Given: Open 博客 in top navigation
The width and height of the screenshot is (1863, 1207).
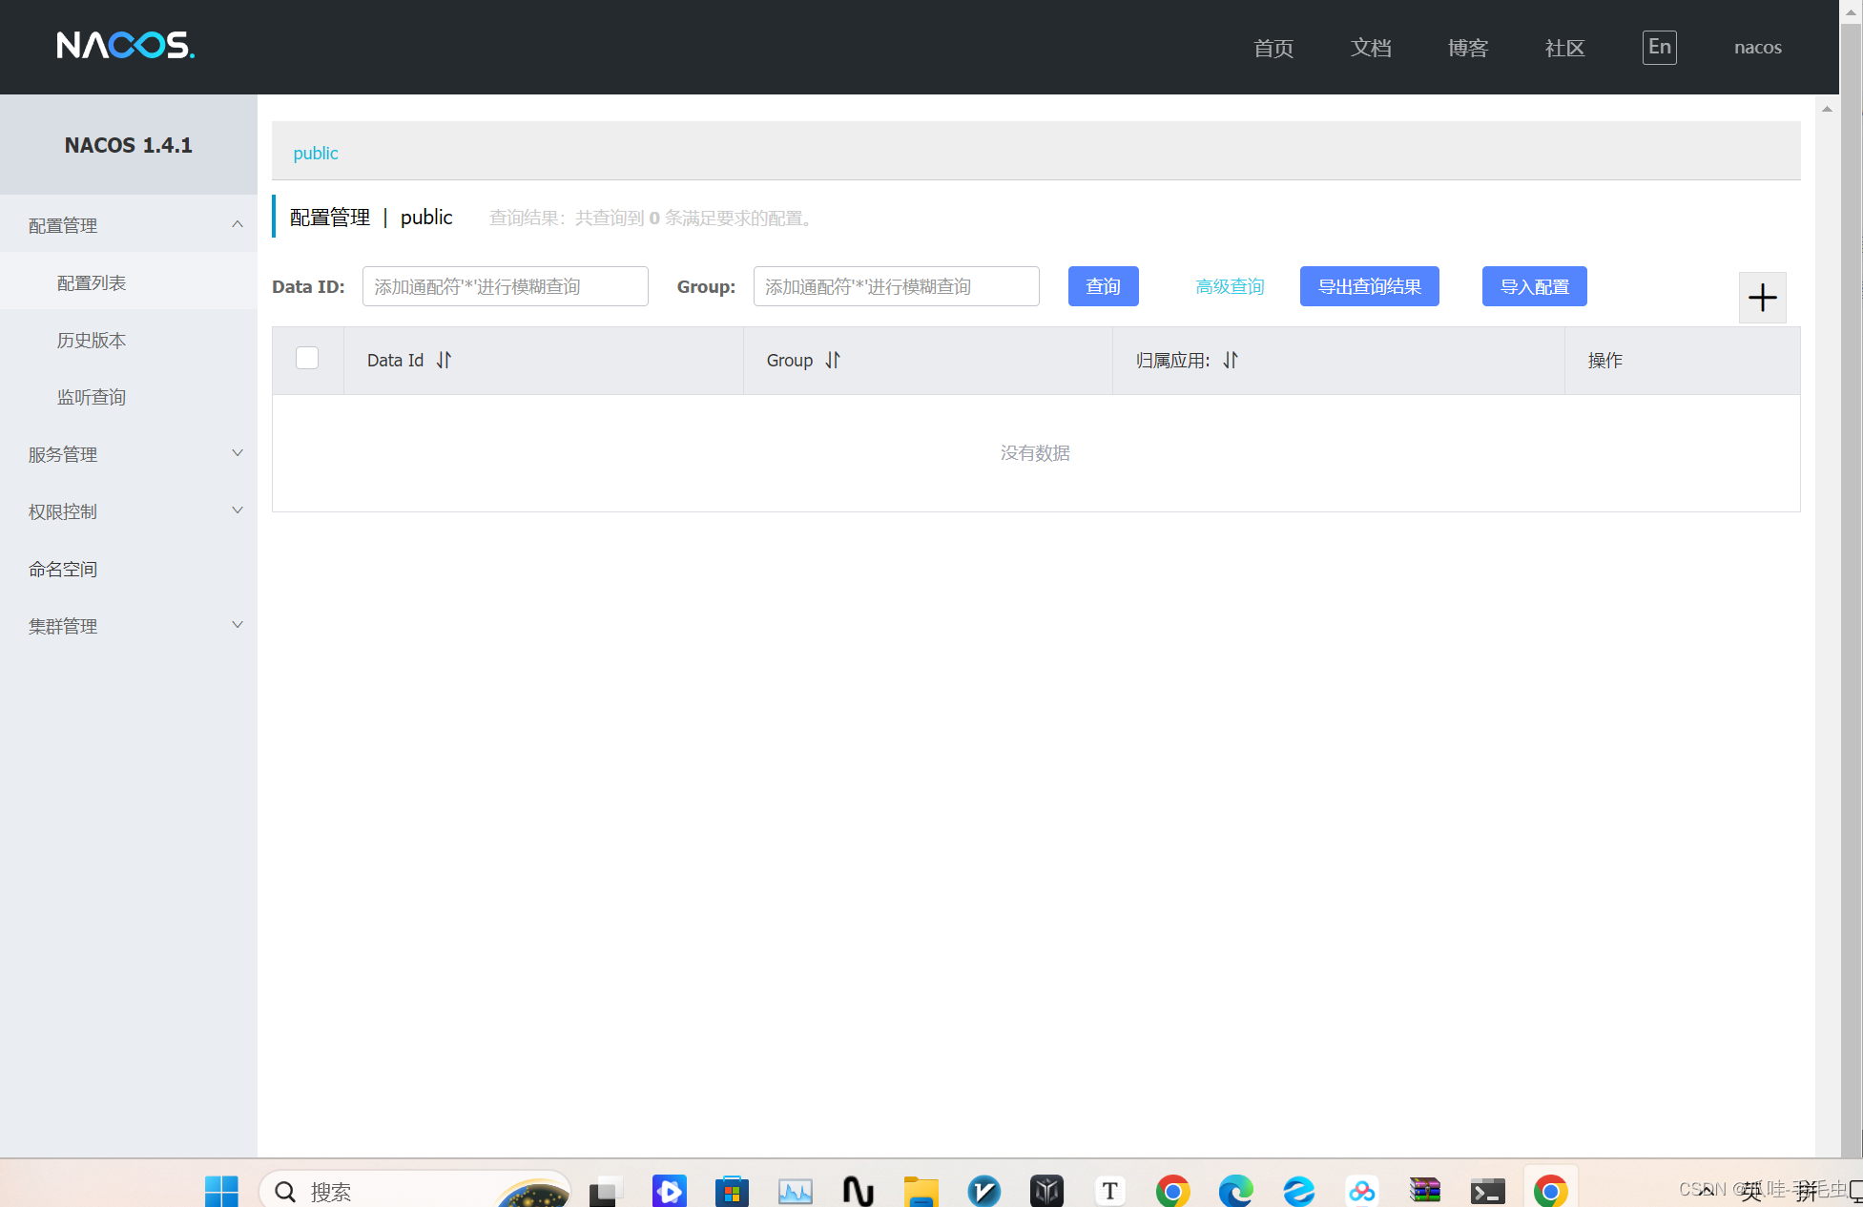Looking at the screenshot, I should [x=1467, y=48].
